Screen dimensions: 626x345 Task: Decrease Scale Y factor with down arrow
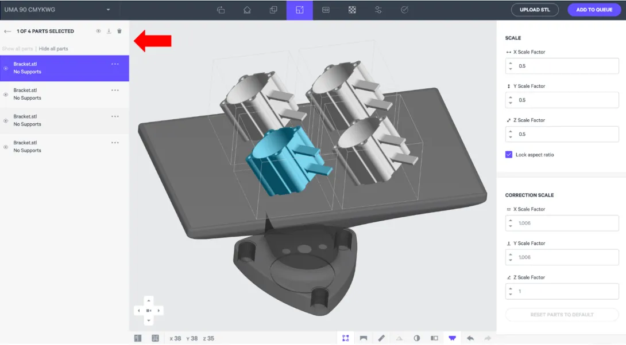(x=511, y=103)
